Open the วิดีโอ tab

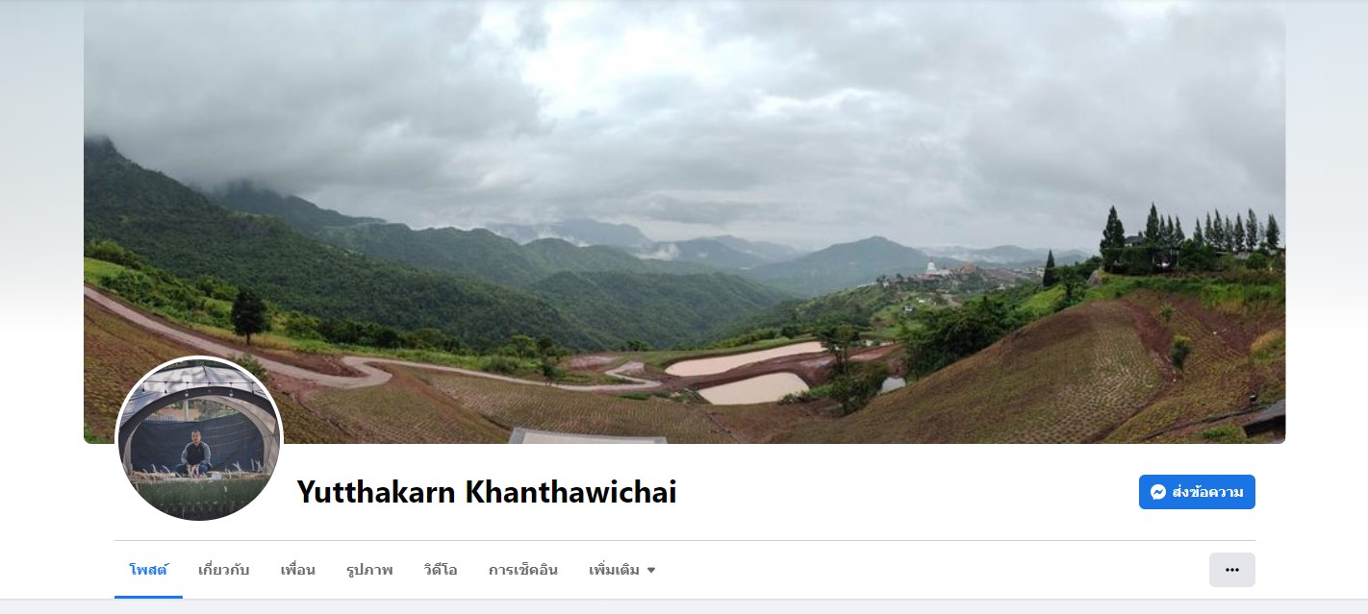click(x=441, y=570)
